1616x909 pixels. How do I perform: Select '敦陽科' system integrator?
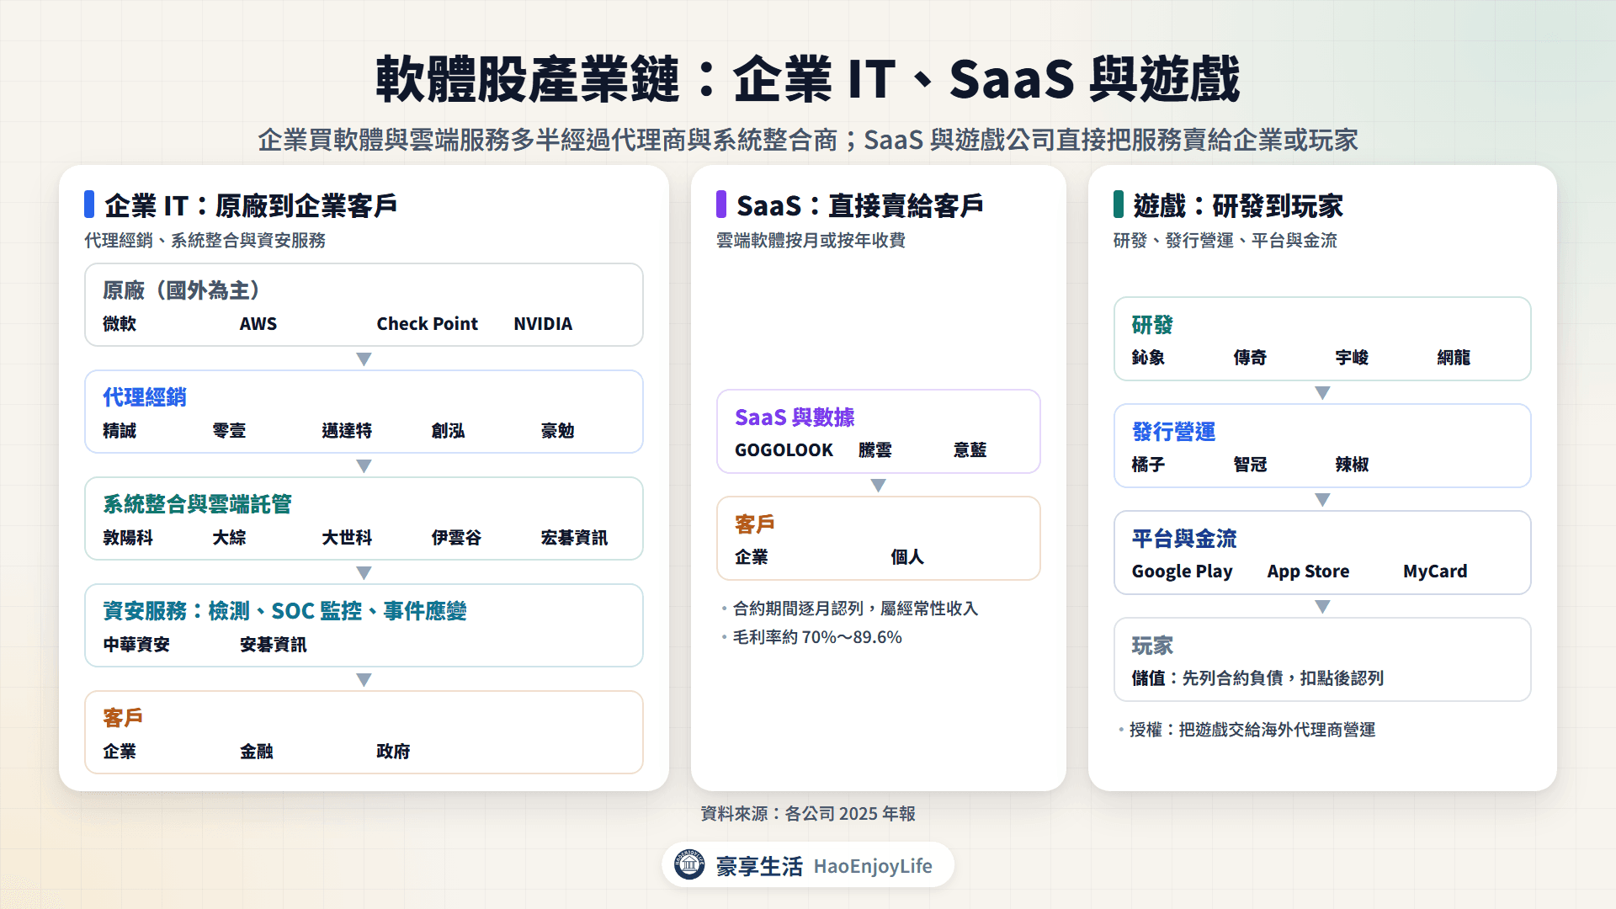click(x=128, y=538)
